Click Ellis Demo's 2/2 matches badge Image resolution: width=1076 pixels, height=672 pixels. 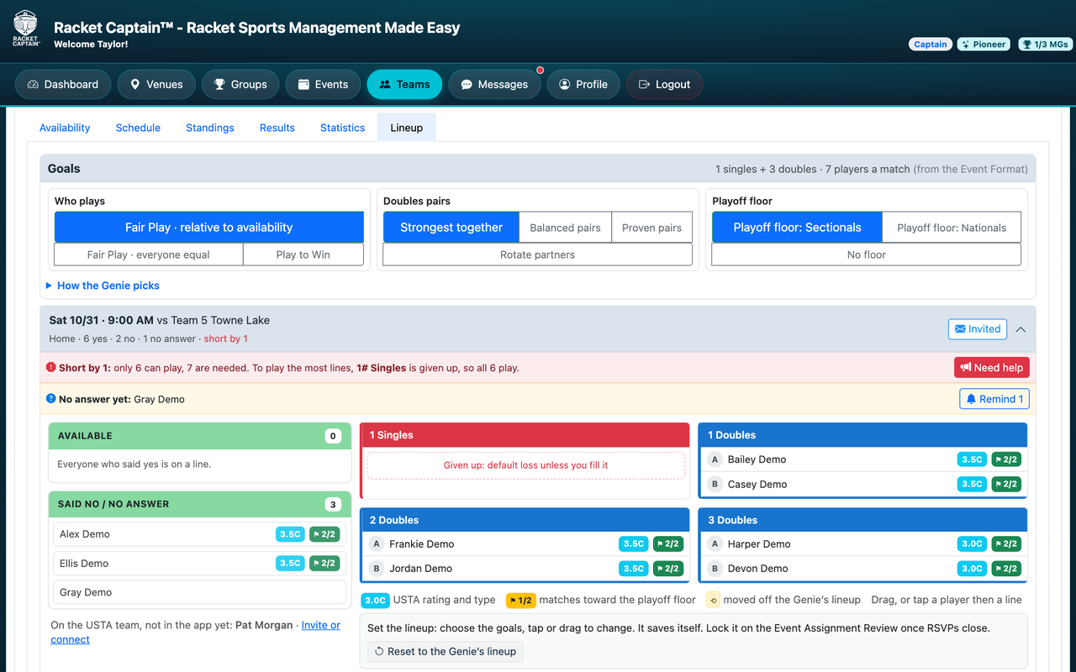[324, 564]
